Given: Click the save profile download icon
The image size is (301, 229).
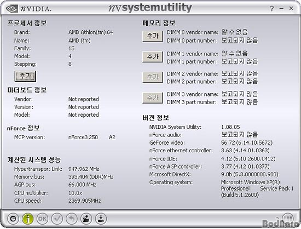Looking at the screenshot, I should [101, 219].
